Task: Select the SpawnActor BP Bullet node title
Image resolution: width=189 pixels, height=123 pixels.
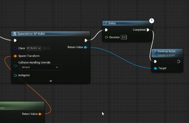Action: tap(31, 34)
